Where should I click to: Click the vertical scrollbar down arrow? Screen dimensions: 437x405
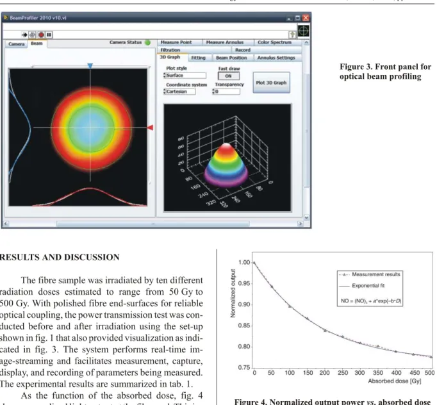coord(306,218)
